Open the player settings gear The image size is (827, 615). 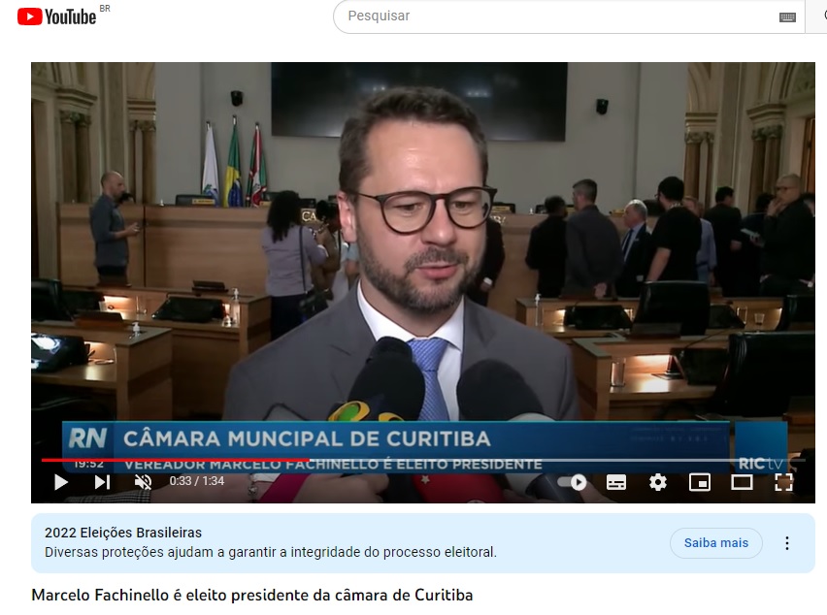click(658, 482)
